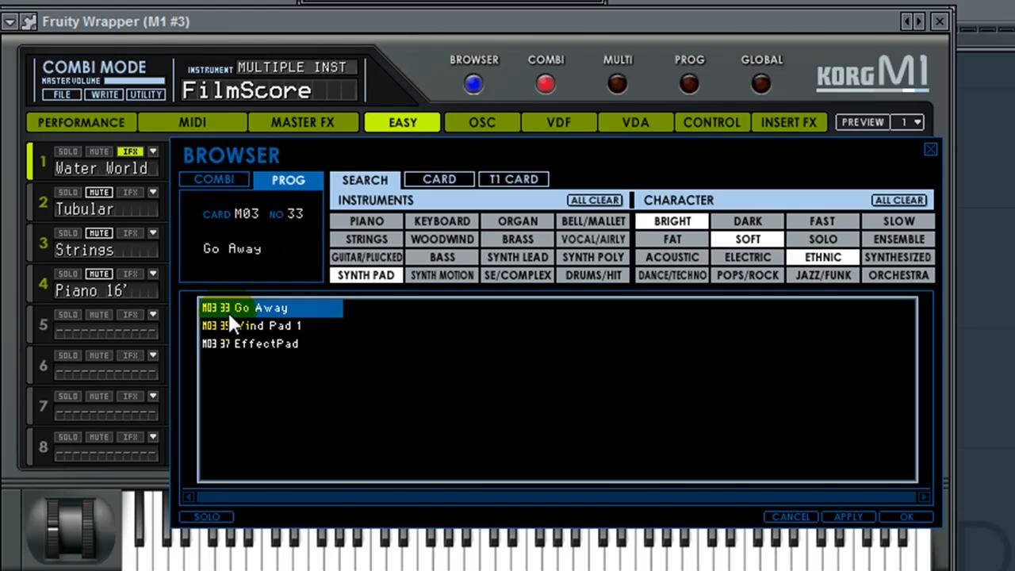Viewport: 1015px width, 571px height.
Task: Open dropdown arrow for empty timbre 5
Action: [x=153, y=315]
